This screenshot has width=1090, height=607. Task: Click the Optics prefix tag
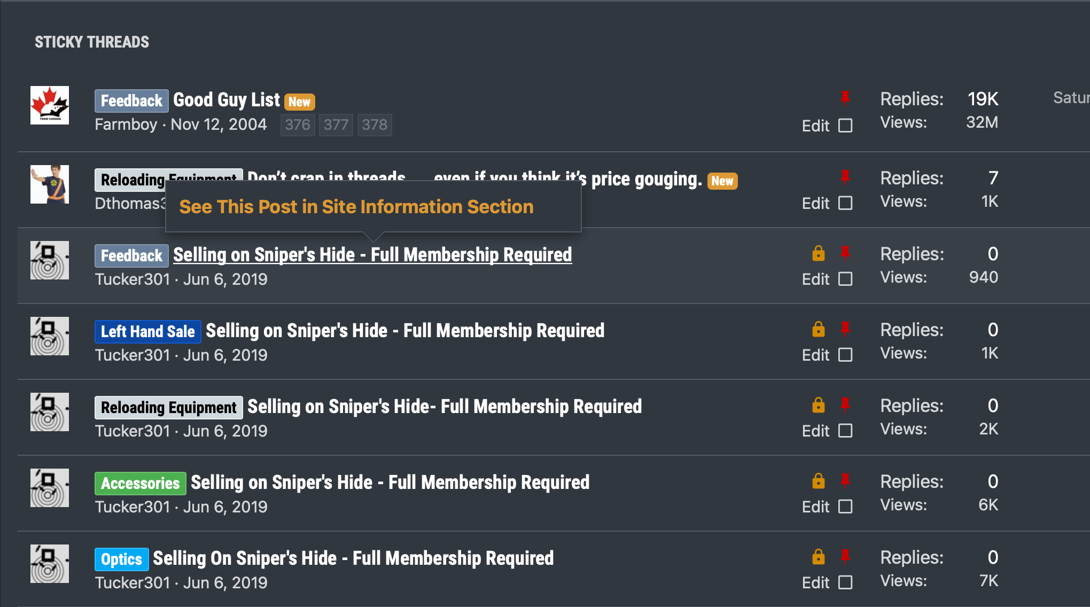pyautogui.click(x=121, y=559)
